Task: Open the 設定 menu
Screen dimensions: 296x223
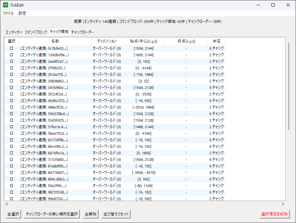Action: coord(22,13)
